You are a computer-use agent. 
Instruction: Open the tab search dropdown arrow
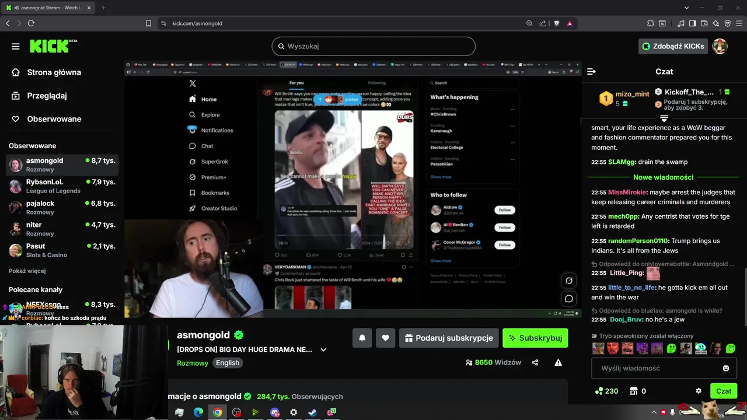pyautogui.click(x=687, y=8)
